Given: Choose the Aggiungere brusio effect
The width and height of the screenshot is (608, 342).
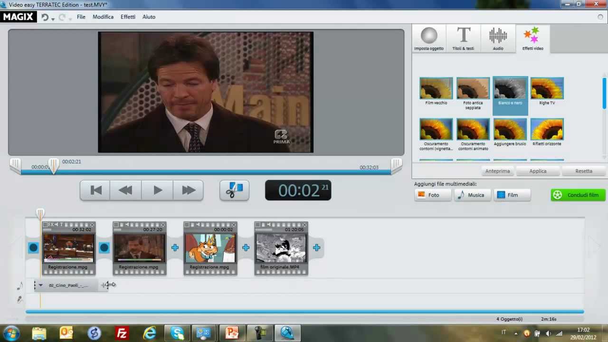Looking at the screenshot, I should click(x=510, y=129).
